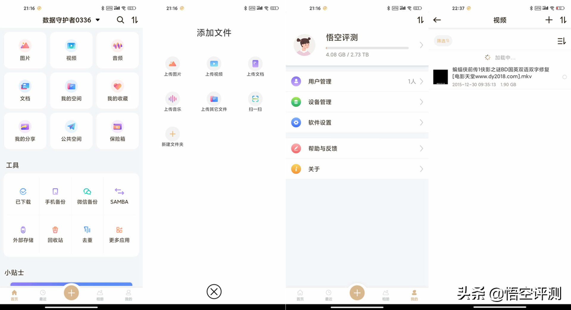
Task: Select the radio circle for the .mkv video
Action: point(564,77)
